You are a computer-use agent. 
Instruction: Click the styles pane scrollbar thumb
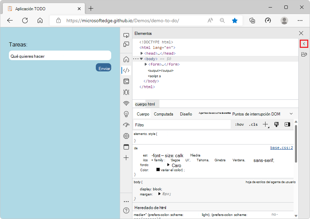(296, 143)
